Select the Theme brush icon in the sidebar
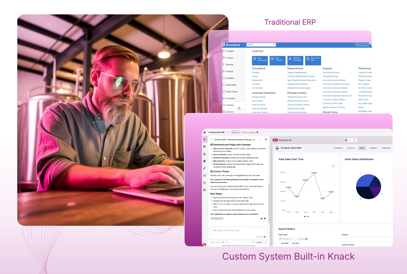The width and height of the screenshot is (407, 274). coord(204,168)
